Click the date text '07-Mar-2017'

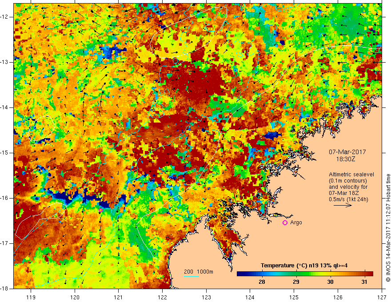point(347,152)
